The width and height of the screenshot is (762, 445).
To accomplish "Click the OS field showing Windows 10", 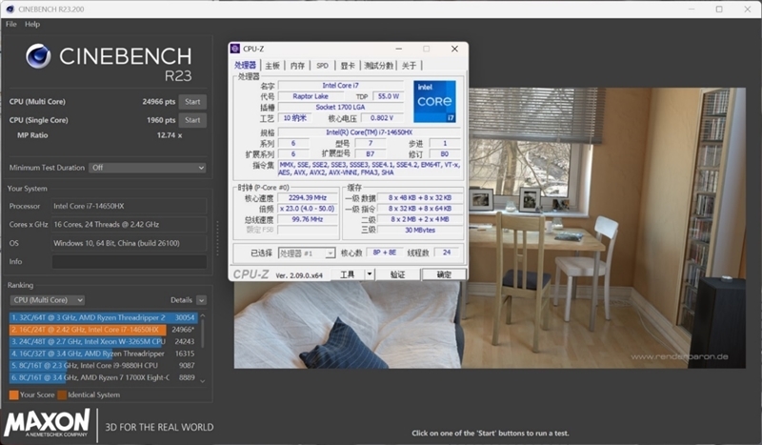I will point(130,243).
